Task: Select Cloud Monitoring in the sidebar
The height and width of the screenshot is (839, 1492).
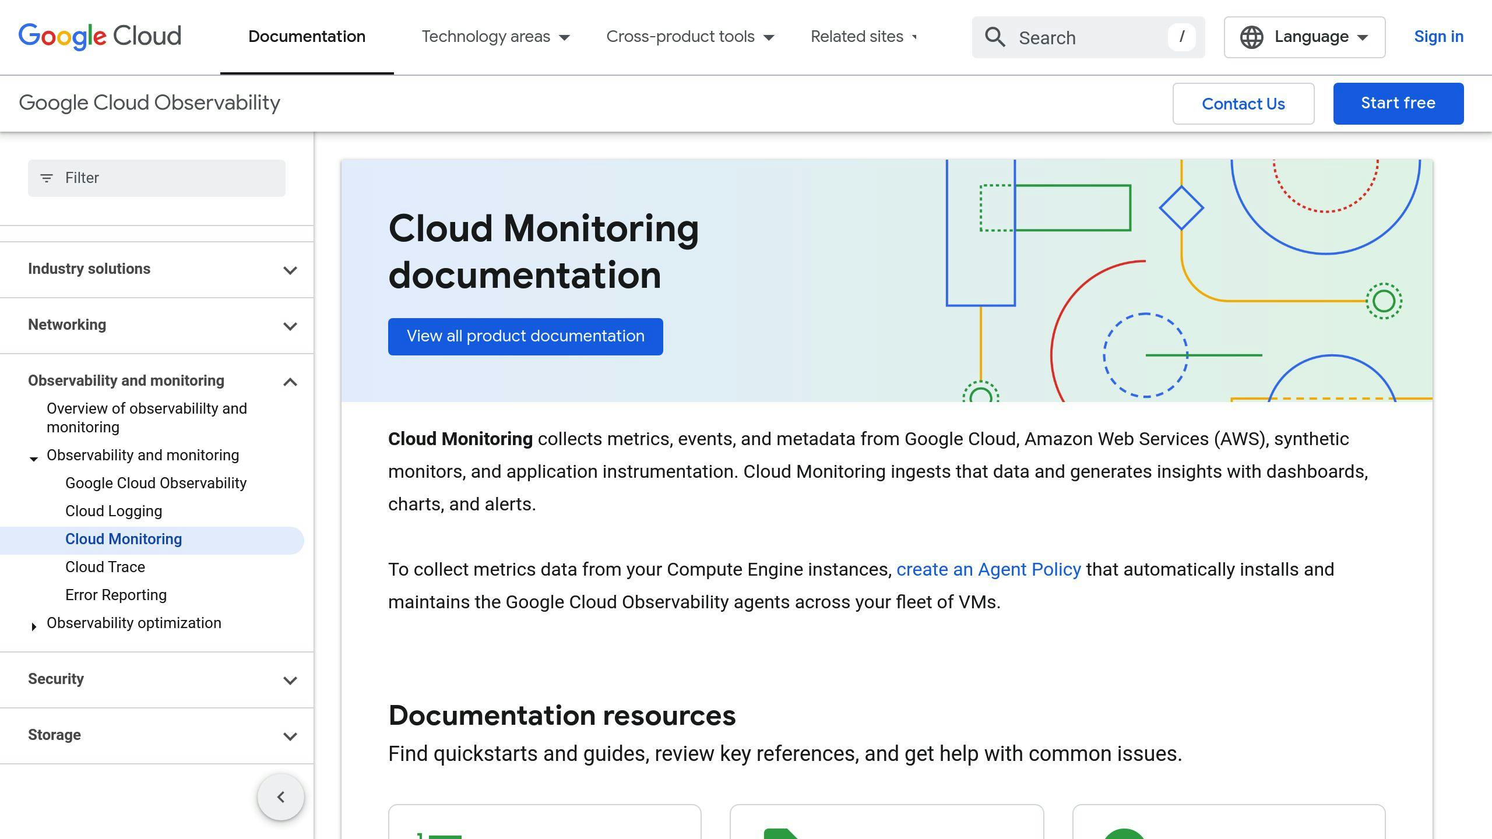Action: (152, 540)
